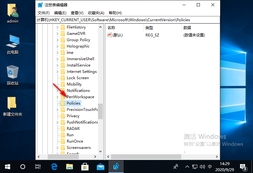253x173 pixels.
Task: Select the Run key
Action: pyautogui.click(x=70, y=135)
